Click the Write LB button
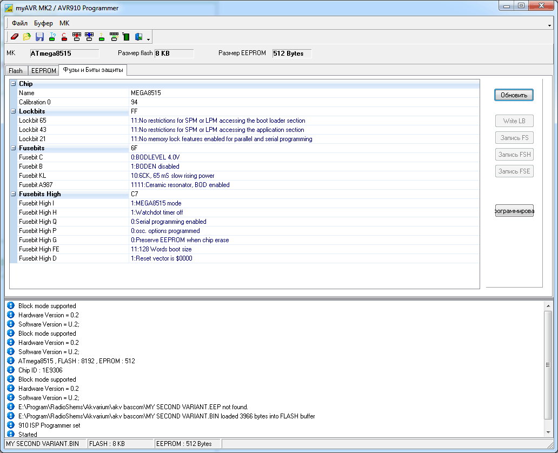The width and height of the screenshot is (558, 453). [514, 121]
